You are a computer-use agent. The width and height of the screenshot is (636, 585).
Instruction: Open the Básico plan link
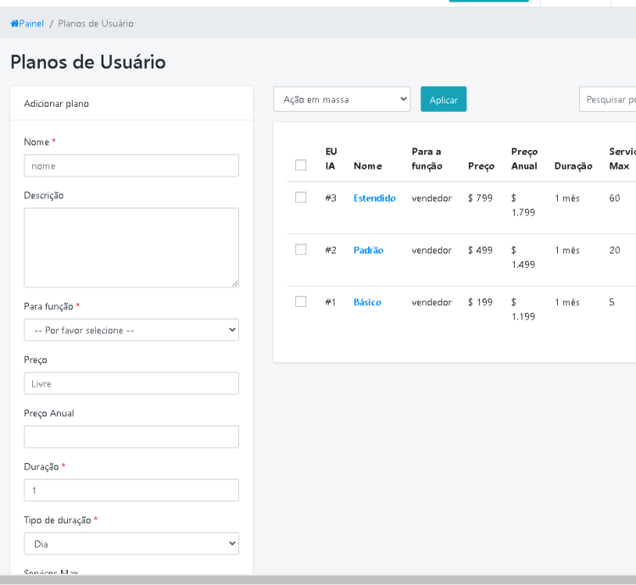pyautogui.click(x=367, y=302)
